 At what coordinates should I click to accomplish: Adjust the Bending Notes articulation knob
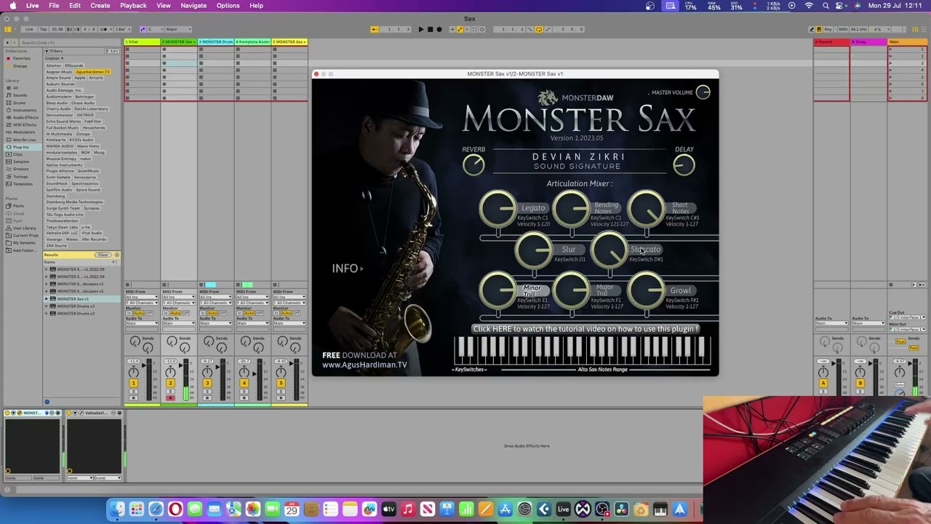pos(571,210)
